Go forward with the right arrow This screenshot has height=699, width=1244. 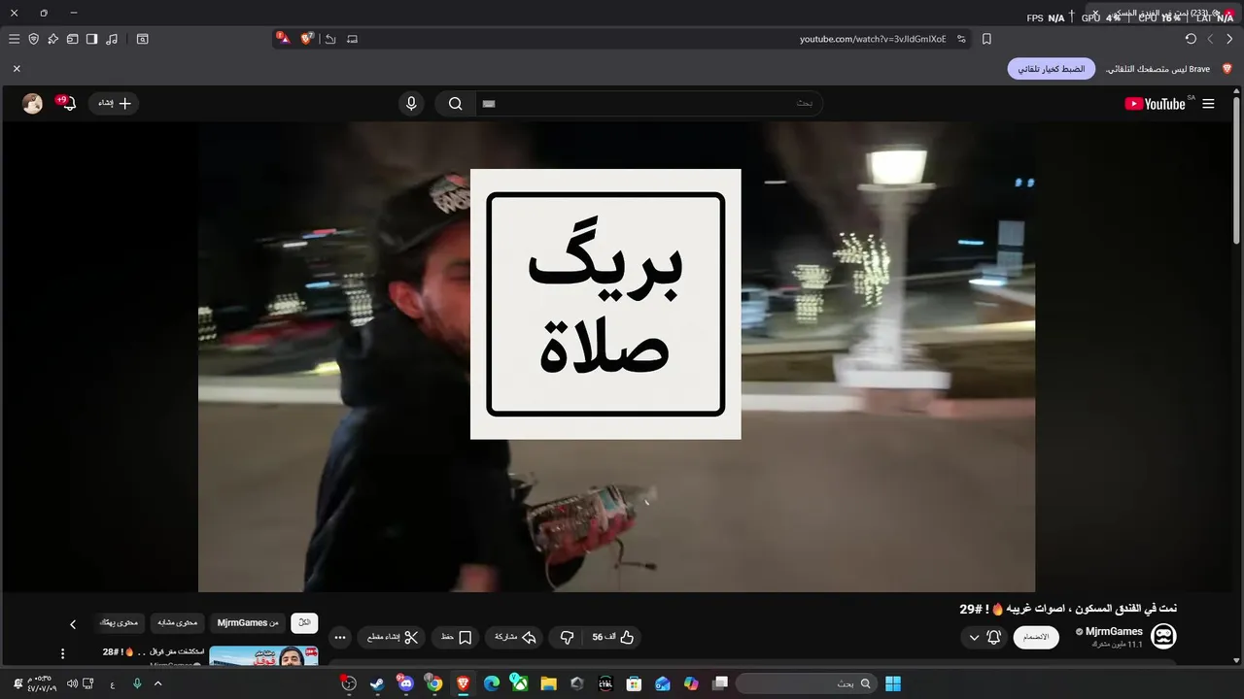[1229, 39]
